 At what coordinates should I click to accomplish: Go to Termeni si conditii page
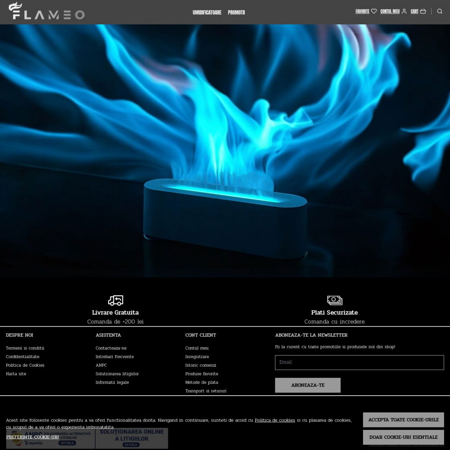tap(25, 348)
